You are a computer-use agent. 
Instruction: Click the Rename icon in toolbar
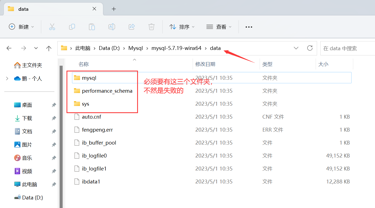click(111, 27)
